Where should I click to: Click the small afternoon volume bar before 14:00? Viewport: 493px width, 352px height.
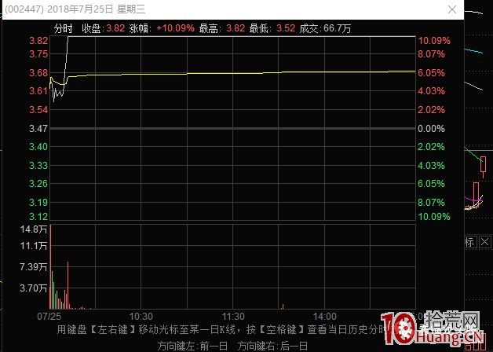tap(283, 306)
